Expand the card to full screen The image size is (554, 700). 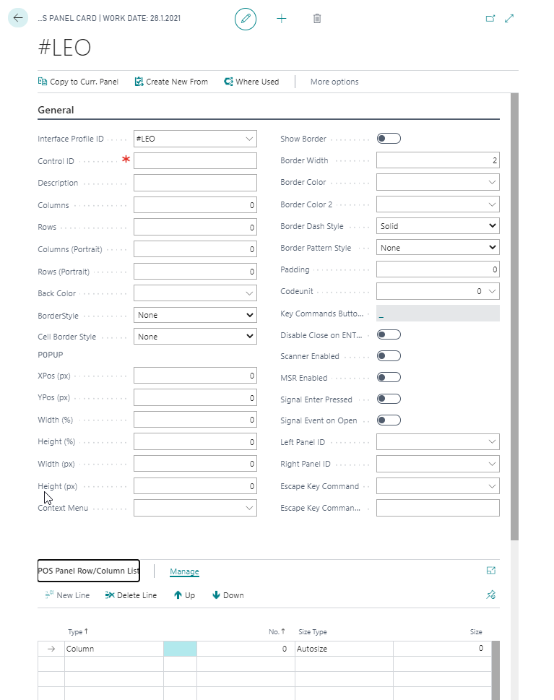pyautogui.click(x=509, y=19)
